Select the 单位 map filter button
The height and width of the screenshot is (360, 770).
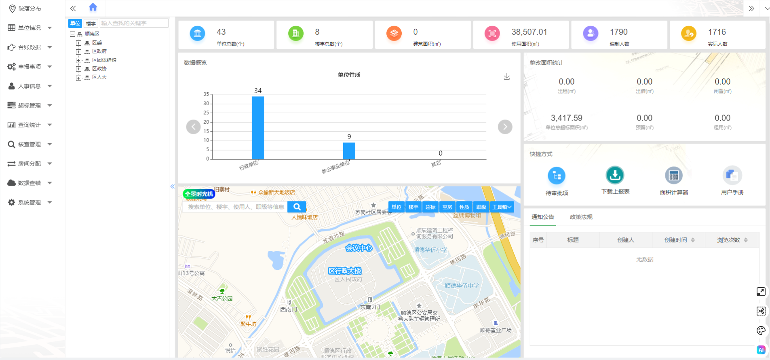397,207
